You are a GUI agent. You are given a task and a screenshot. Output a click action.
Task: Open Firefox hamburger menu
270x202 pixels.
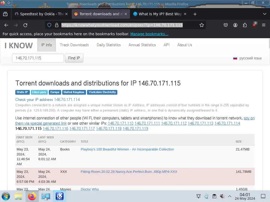pos(264,25)
